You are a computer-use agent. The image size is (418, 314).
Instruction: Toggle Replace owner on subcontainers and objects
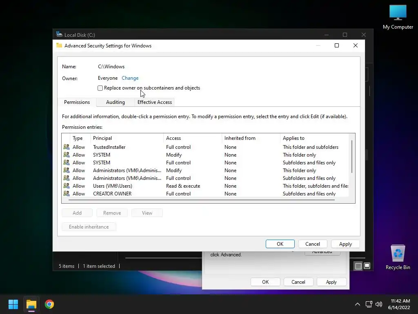(100, 88)
